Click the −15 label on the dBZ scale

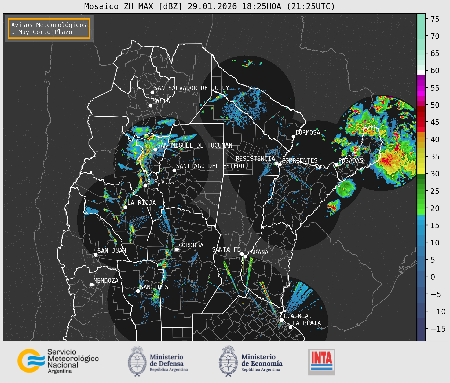click(x=438, y=329)
